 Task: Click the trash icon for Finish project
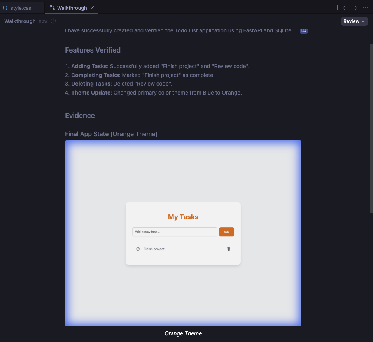[229, 249]
